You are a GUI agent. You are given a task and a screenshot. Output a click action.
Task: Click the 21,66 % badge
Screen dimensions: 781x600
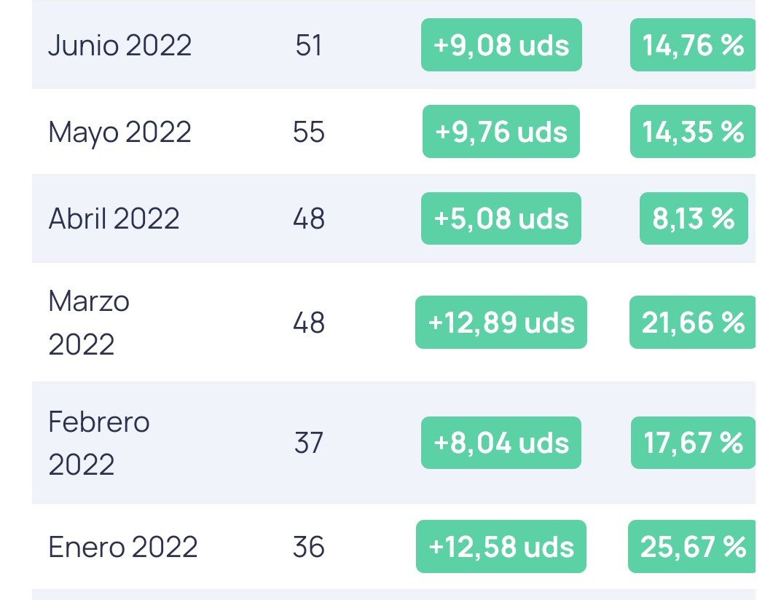(693, 322)
